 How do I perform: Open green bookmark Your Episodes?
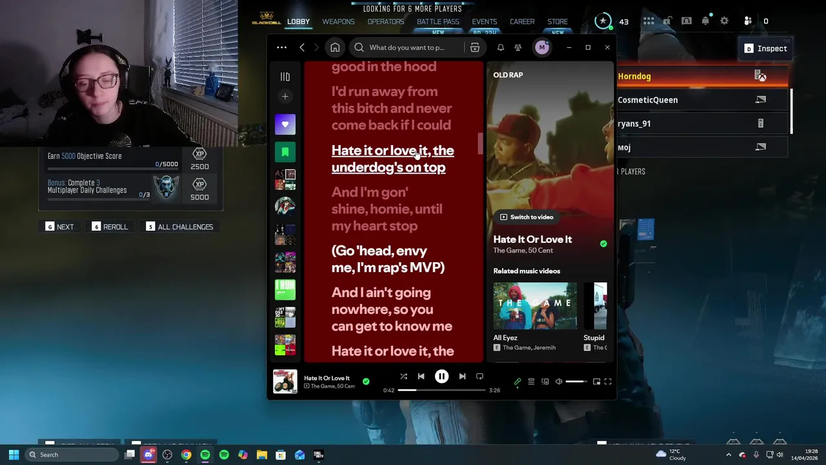285,152
